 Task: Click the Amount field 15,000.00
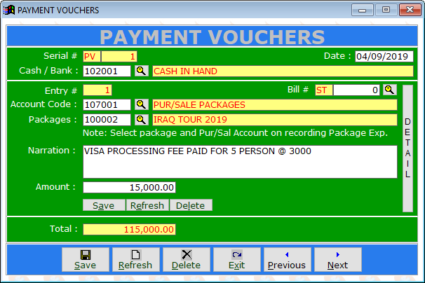pyautogui.click(x=129, y=187)
